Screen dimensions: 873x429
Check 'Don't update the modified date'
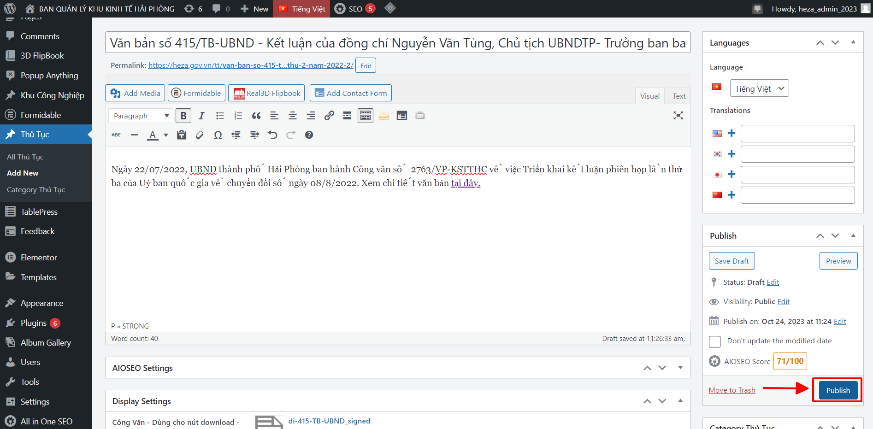coord(715,341)
